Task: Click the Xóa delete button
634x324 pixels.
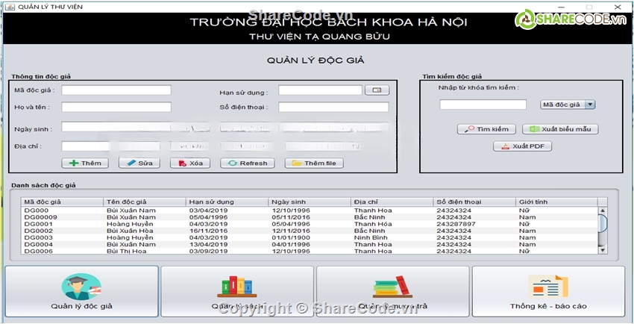Action: (x=190, y=163)
